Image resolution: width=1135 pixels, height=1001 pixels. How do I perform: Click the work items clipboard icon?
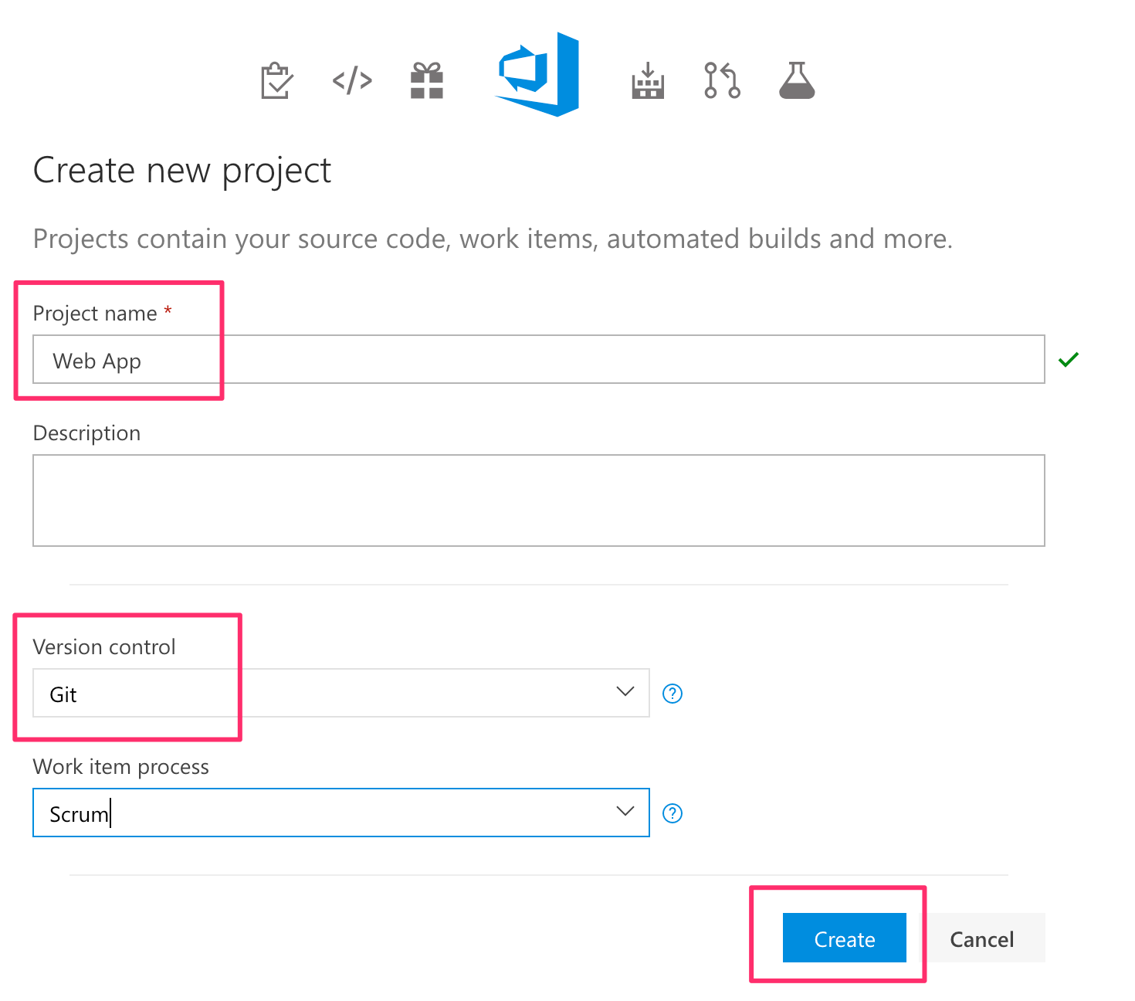276,80
